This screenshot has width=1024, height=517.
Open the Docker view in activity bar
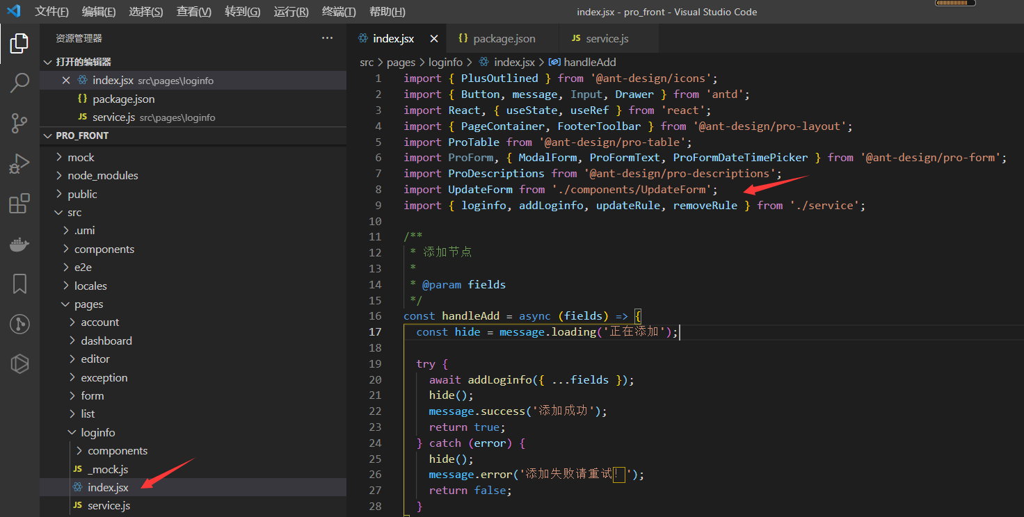19,244
